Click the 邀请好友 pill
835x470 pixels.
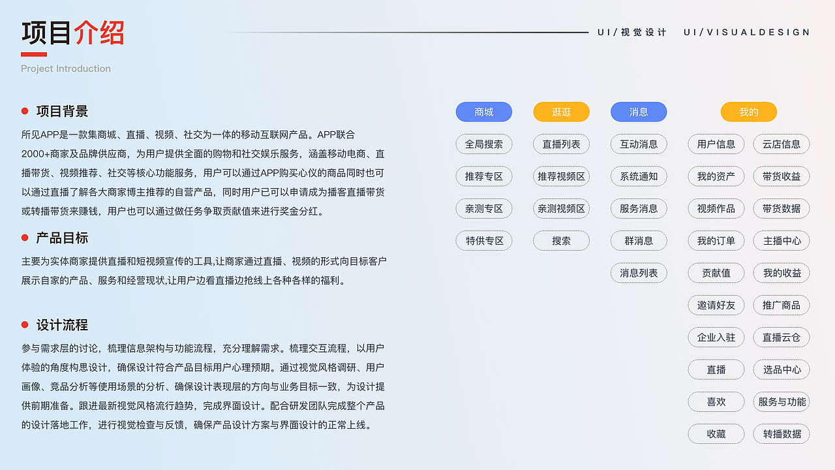coord(716,305)
